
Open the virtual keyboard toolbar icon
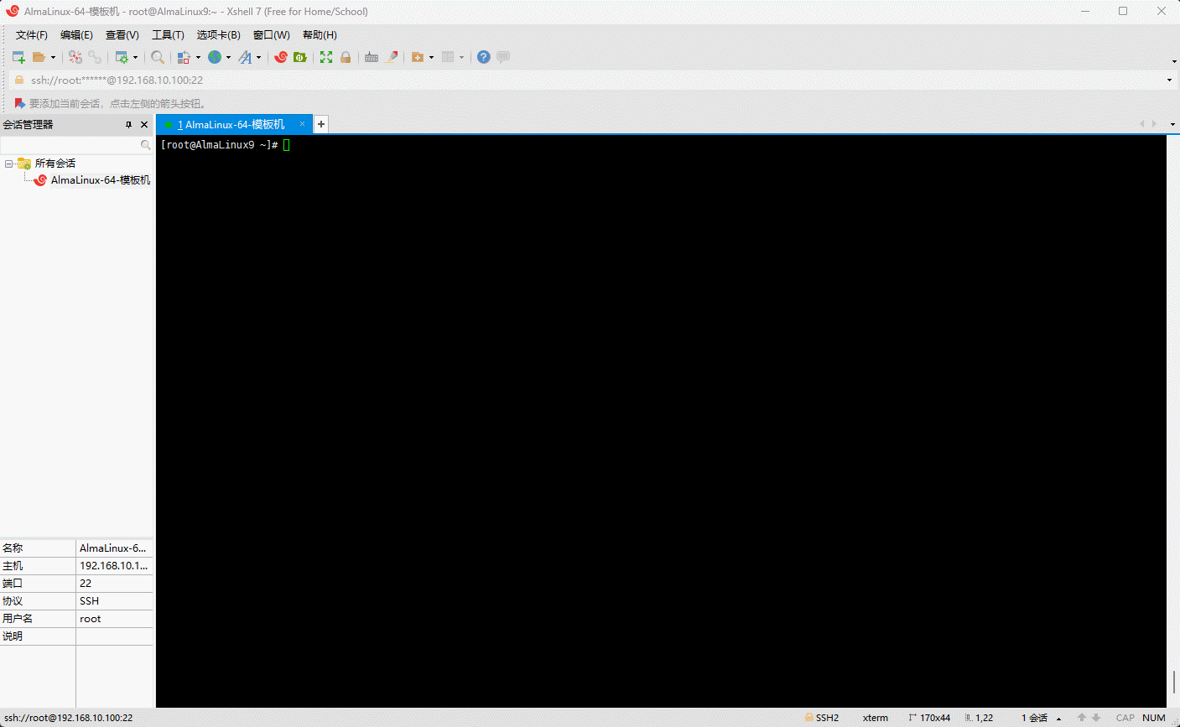(x=371, y=57)
